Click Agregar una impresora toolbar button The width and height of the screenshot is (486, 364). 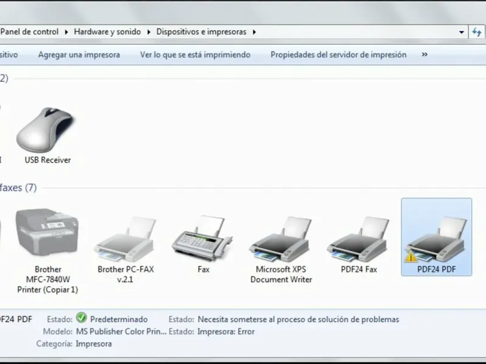pyautogui.click(x=79, y=55)
